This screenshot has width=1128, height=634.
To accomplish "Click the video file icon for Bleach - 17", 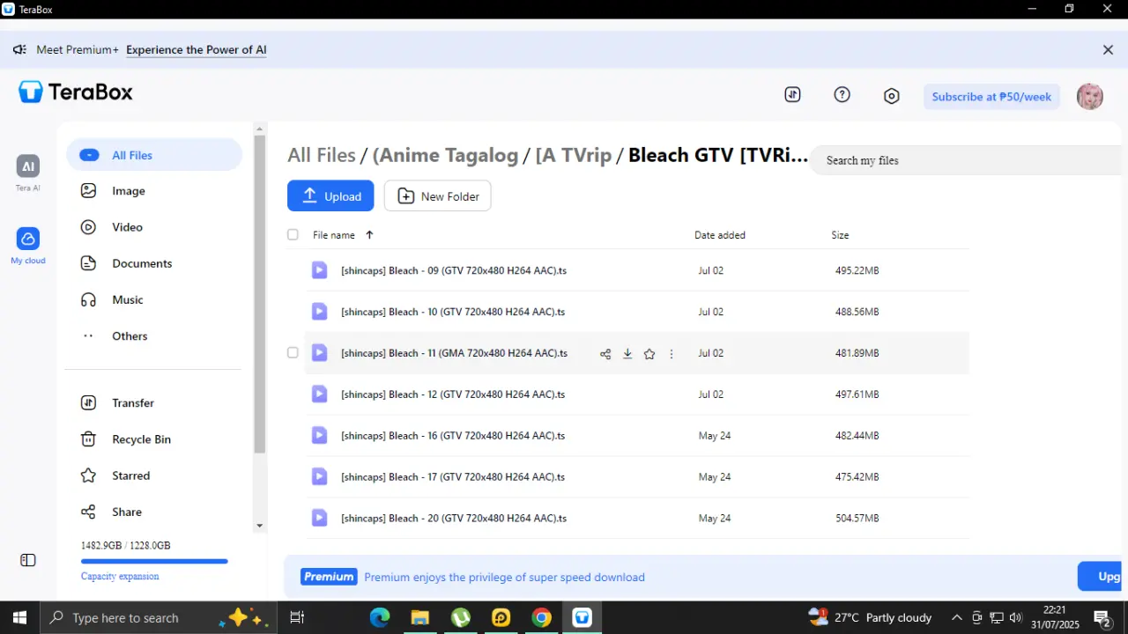I will pos(320,477).
